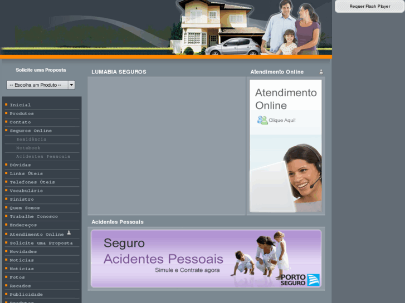Open the Dúvidas menu item
This screenshot has height=303, width=405.
point(20,165)
